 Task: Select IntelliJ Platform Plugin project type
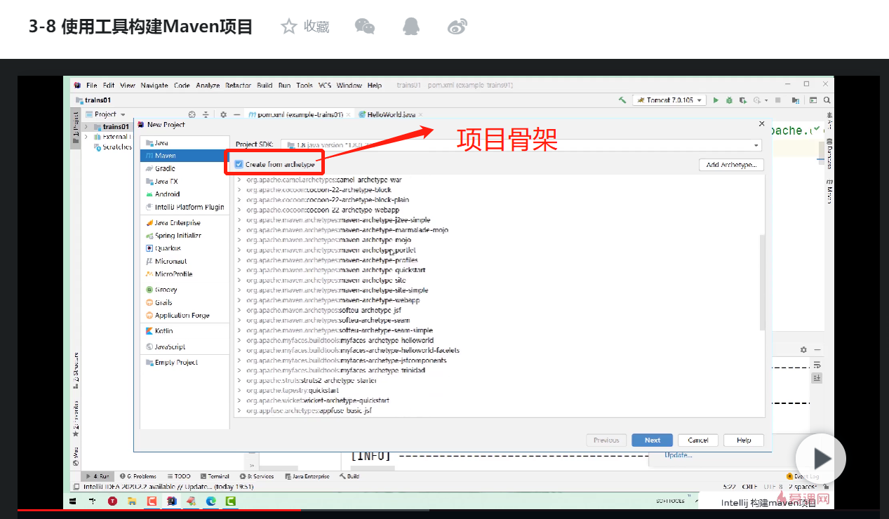click(x=185, y=207)
